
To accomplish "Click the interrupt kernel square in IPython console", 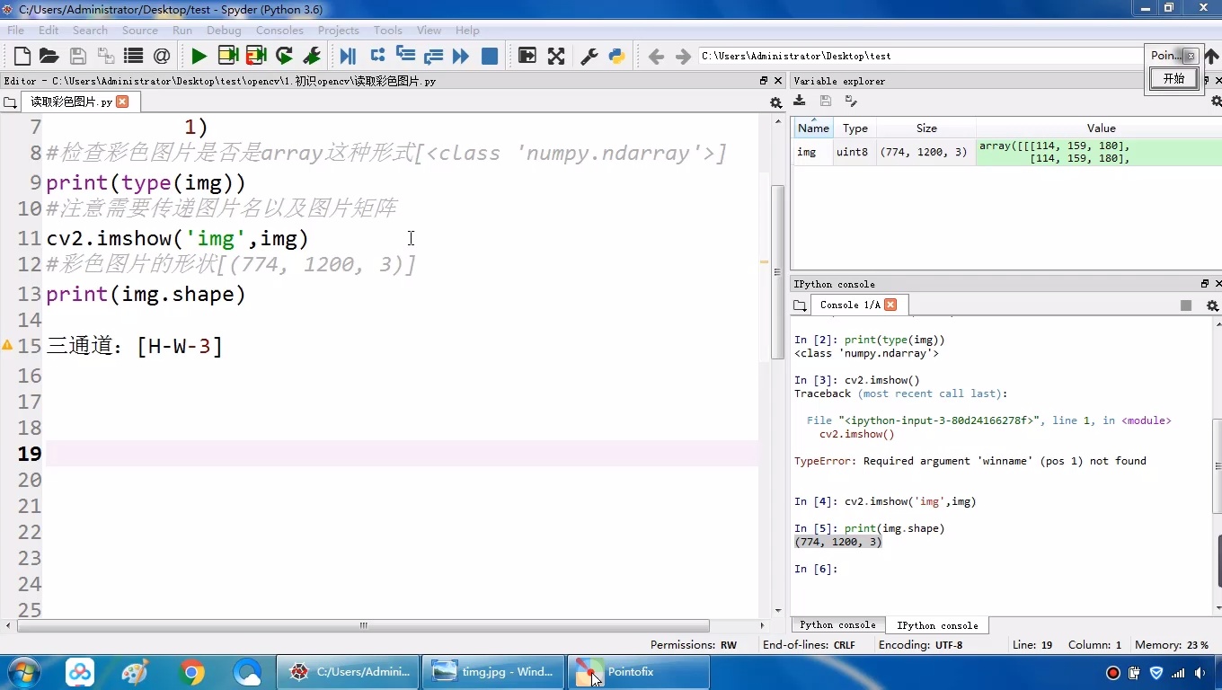I will (x=1186, y=305).
